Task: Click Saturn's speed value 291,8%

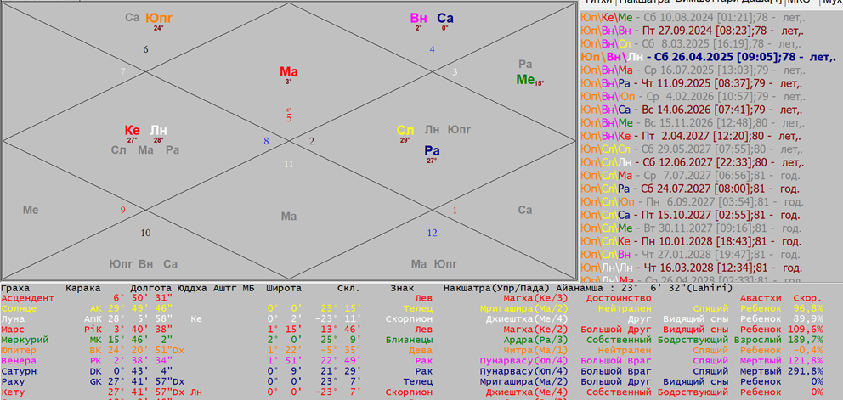Action: pyautogui.click(x=807, y=371)
